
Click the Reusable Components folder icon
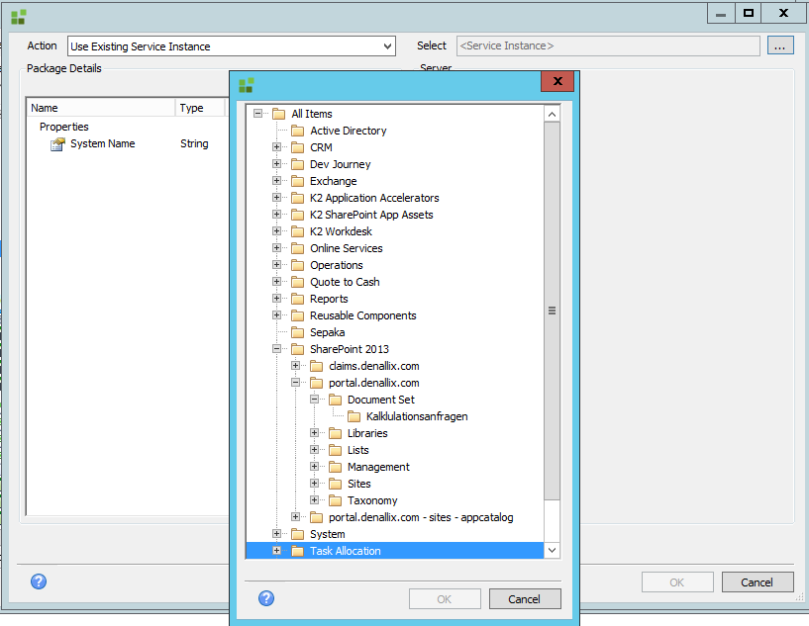pos(297,315)
